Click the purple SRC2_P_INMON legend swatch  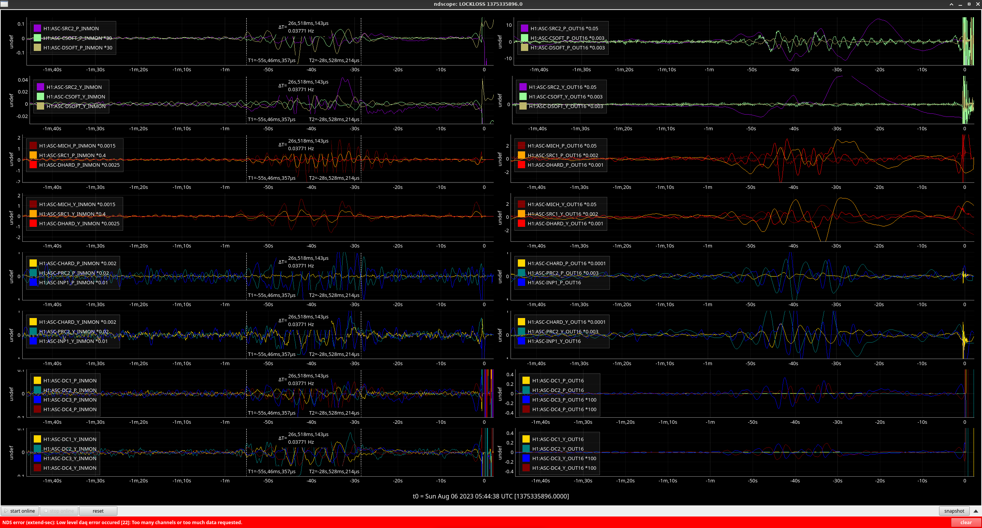click(37, 28)
